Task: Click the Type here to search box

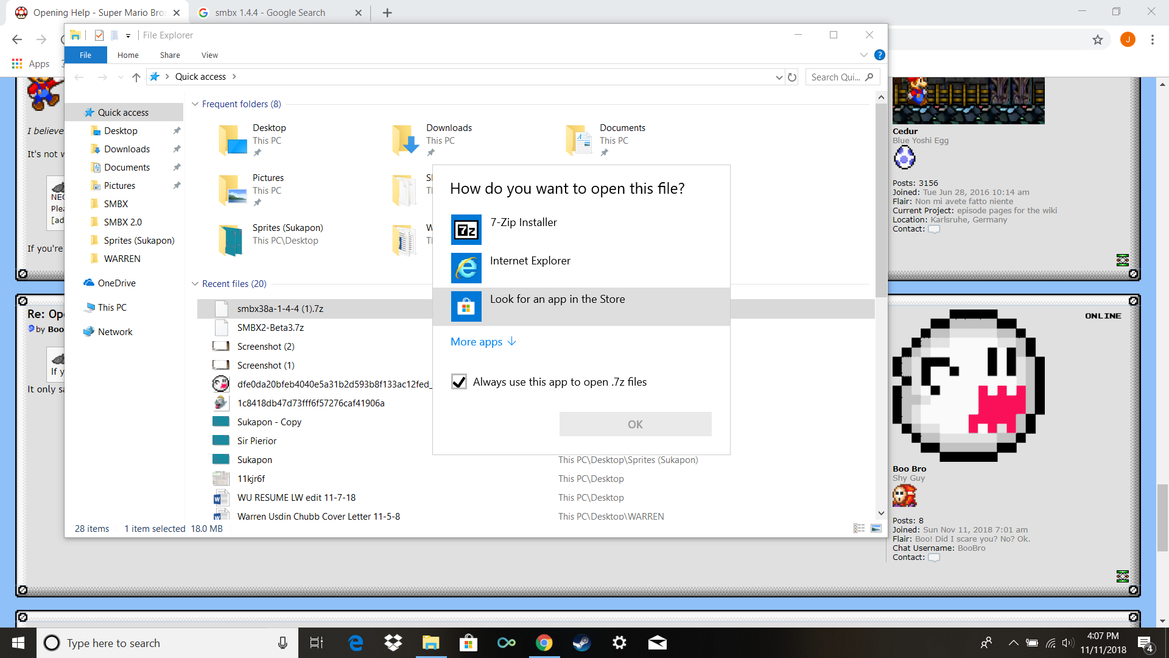Action: [167, 643]
